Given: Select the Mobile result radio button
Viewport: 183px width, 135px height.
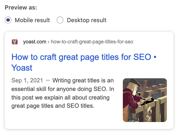Looking at the screenshot, I should click(x=8, y=20).
